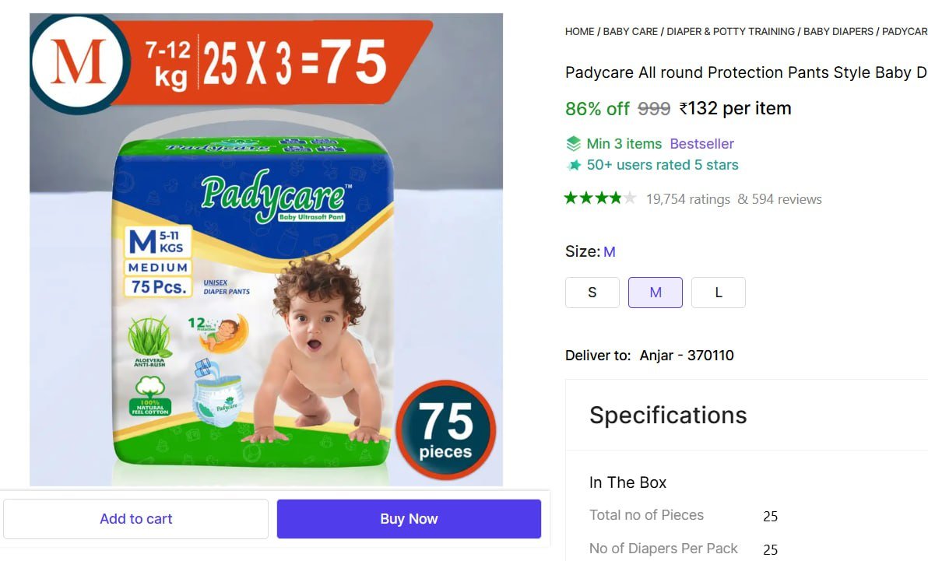928x561 pixels.
Task: Click the green star rating row
Action: point(600,198)
